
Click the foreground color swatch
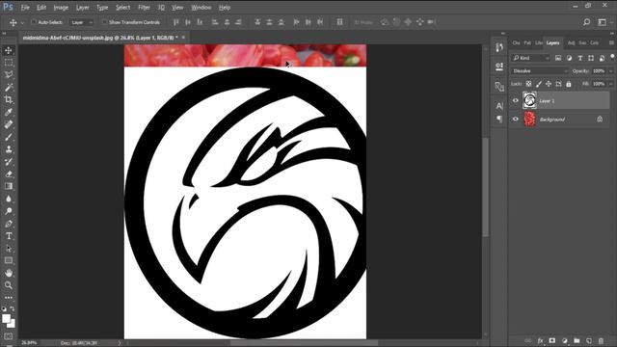6,319
